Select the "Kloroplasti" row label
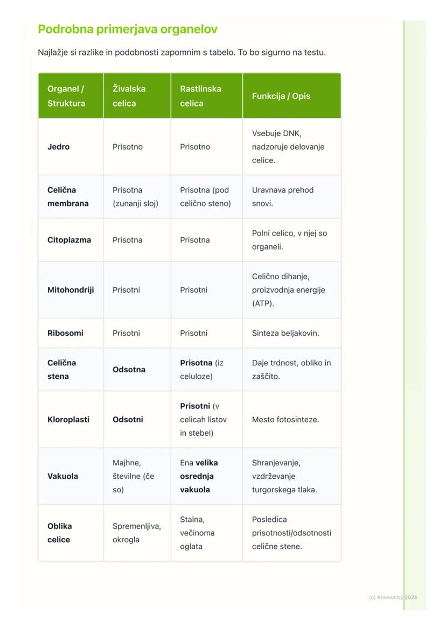446x630 pixels. [x=68, y=420]
